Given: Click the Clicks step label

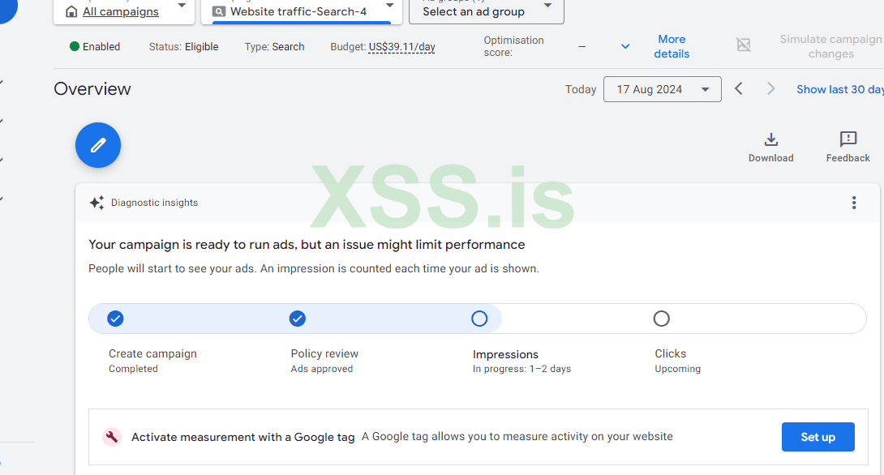Looking at the screenshot, I should tap(671, 354).
